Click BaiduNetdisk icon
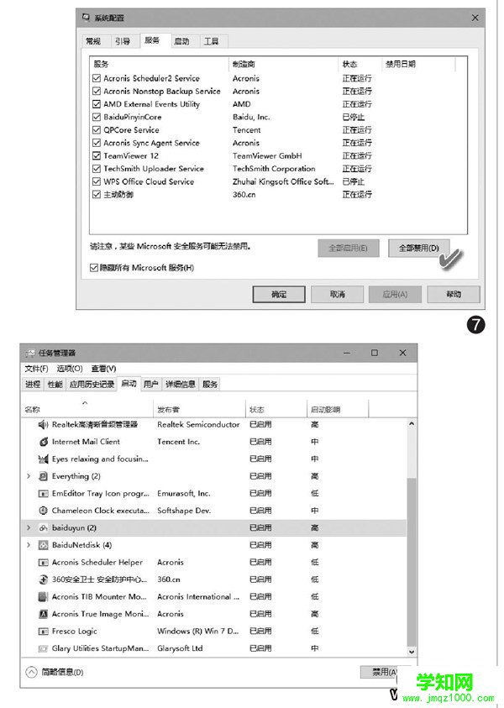The width and height of the screenshot is (504, 708). 44,545
